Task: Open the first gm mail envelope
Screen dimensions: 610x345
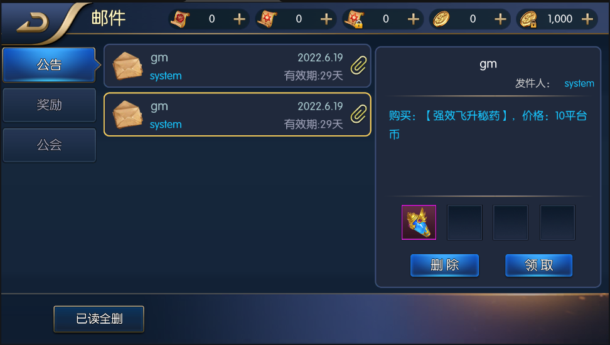Action: click(x=127, y=66)
